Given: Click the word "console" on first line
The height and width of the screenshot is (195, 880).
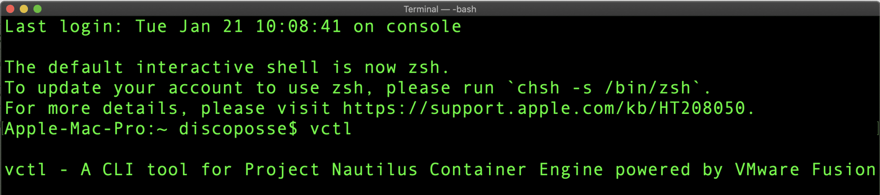Looking at the screenshot, I should click(x=423, y=27).
